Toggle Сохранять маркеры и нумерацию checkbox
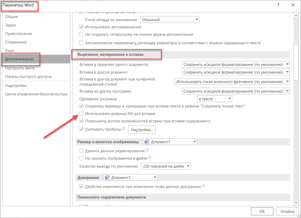The width and height of the screenshot is (301, 218). pos(81,106)
